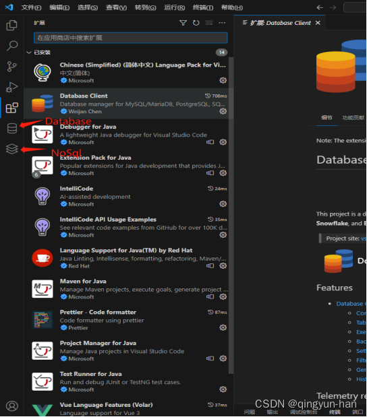
Task: Select the Extensions view icon
Action: point(12,108)
